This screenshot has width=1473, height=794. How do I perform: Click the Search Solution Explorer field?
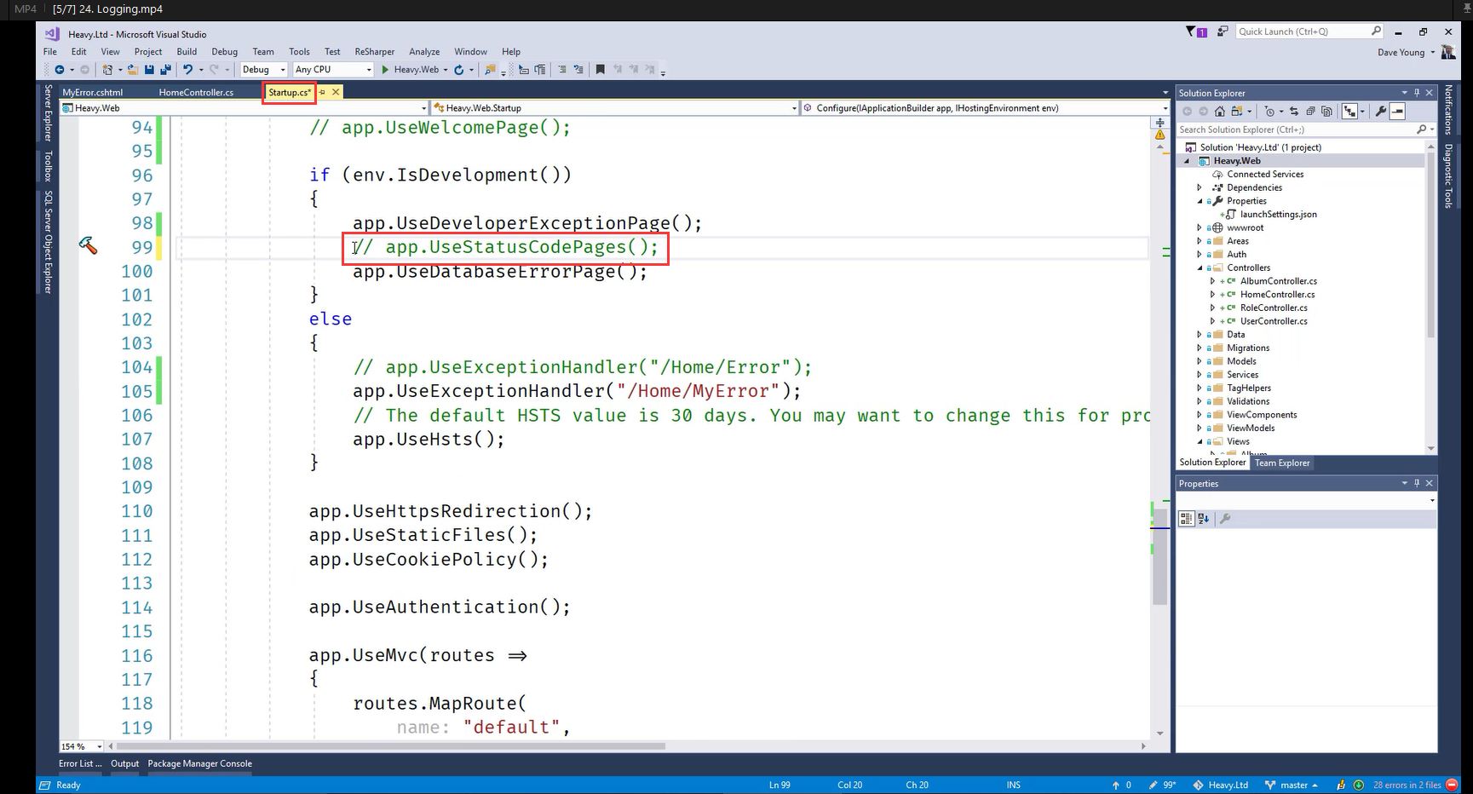pyautogui.click(x=1295, y=129)
